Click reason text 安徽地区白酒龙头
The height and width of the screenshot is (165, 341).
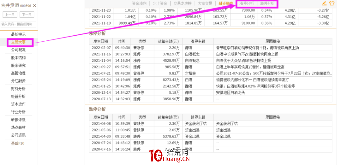tap(230, 93)
